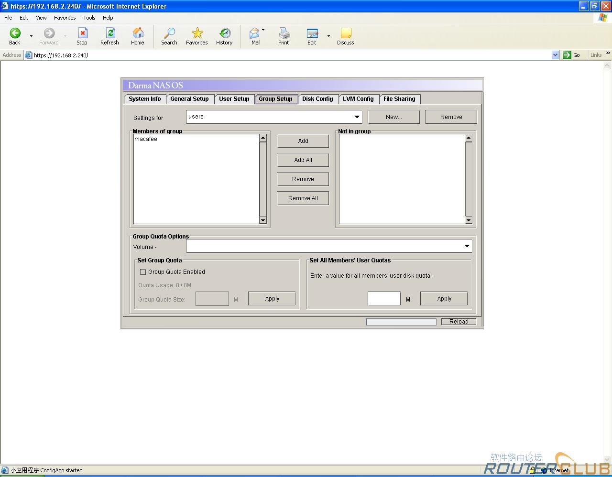The width and height of the screenshot is (612, 477).
Task: Click the browser page scroll-up arrow
Action: click(x=608, y=66)
